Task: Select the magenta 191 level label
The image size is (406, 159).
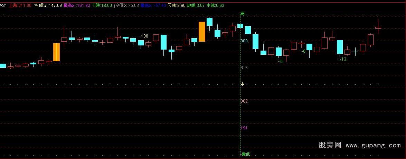Action: point(244,128)
